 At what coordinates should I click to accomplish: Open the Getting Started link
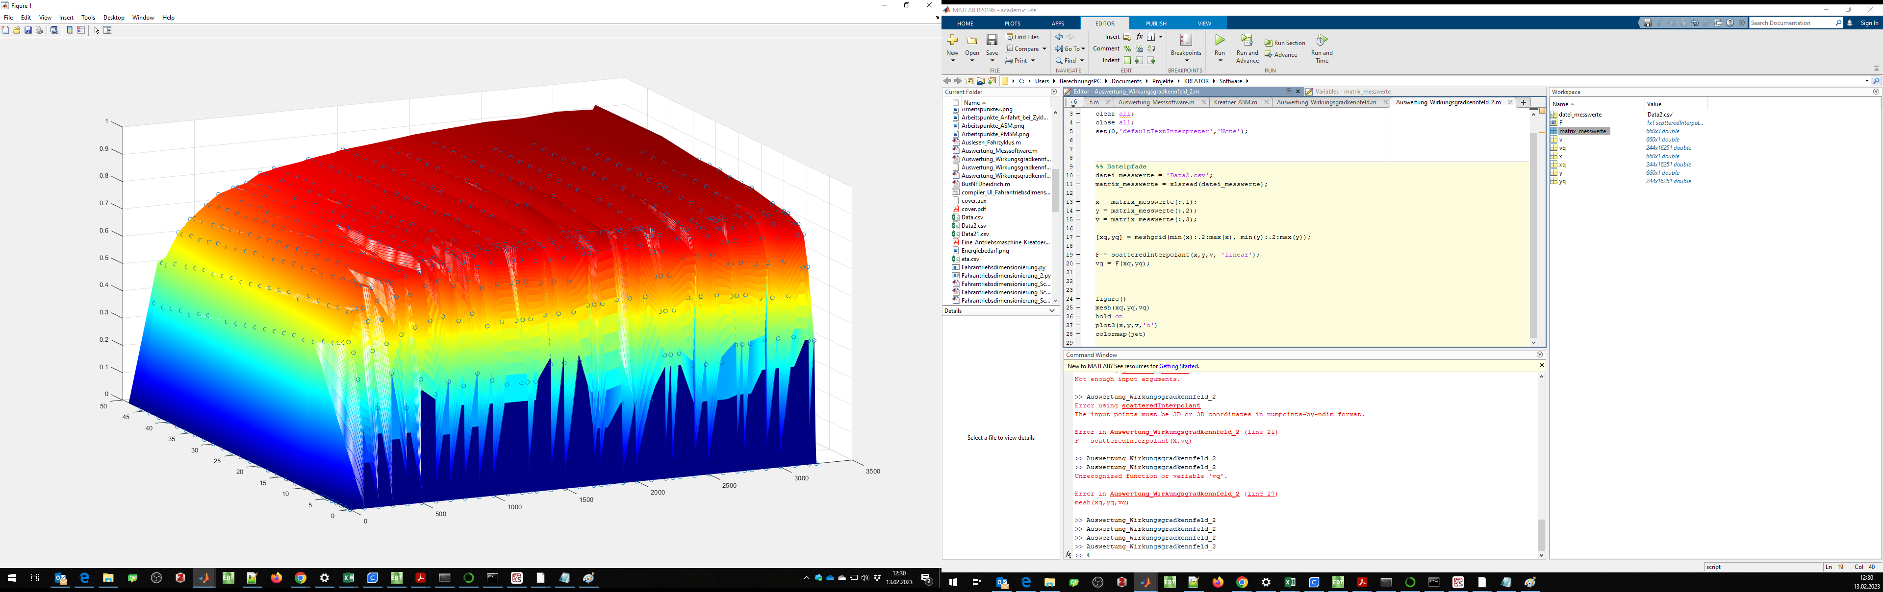(x=1178, y=366)
